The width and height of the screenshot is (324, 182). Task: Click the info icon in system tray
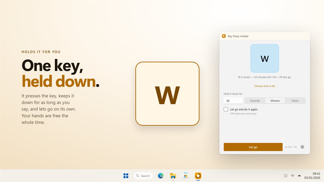click(286, 176)
